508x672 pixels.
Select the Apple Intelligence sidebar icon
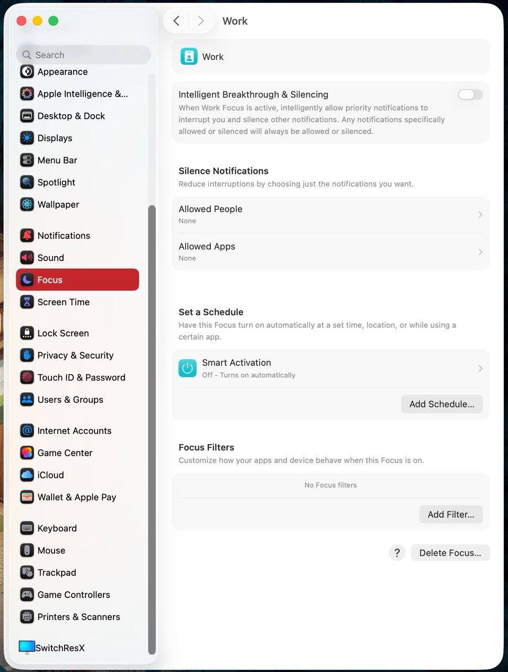pyautogui.click(x=27, y=93)
